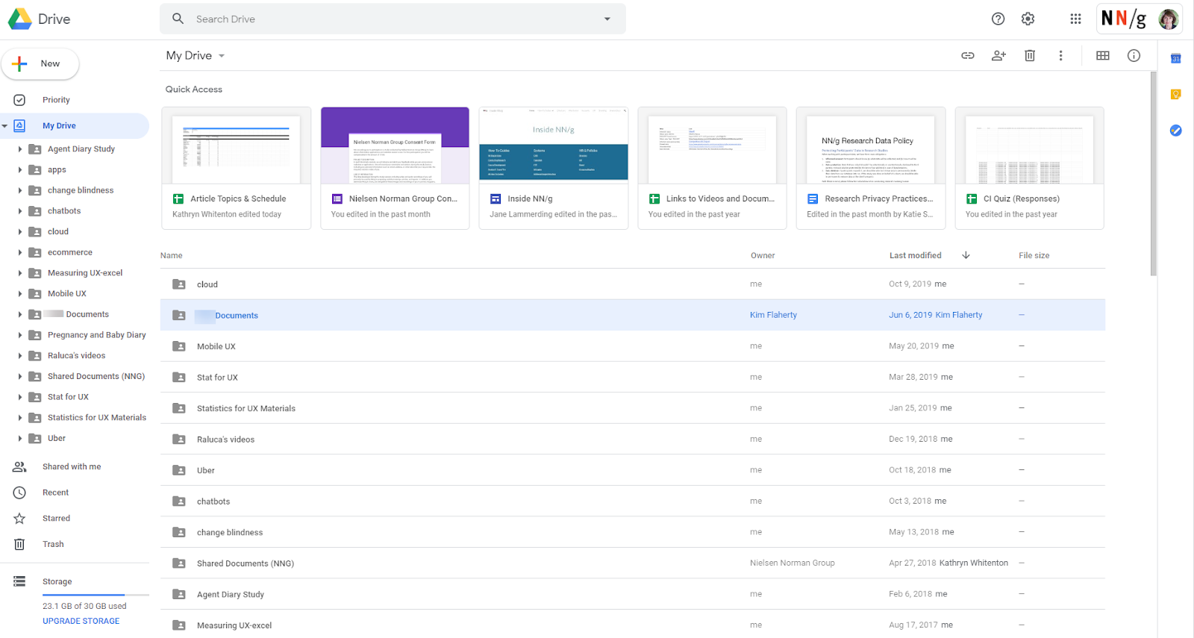Select Measuring UX-excel row in file list
Image resolution: width=1194 pixels, height=638 pixels.
tap(632, 625)
